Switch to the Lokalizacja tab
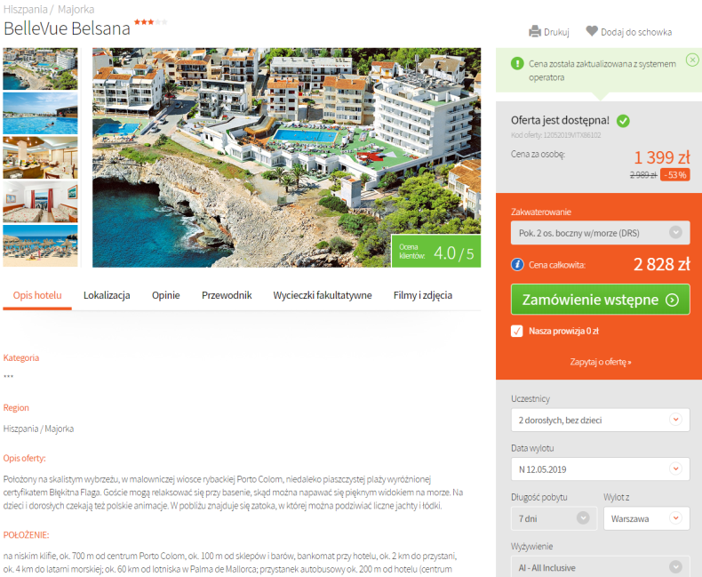The width and height of the screenshot is (702, 577). click(x=107, y=295)
